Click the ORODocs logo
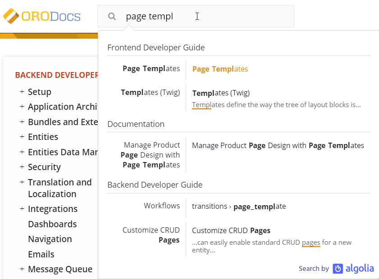The width and height of the screenshot is (379, 279). click(x=42, y=17)
